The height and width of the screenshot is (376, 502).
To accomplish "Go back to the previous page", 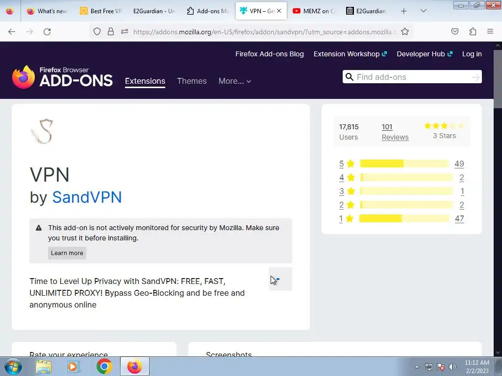I will [x=12, y=32].
